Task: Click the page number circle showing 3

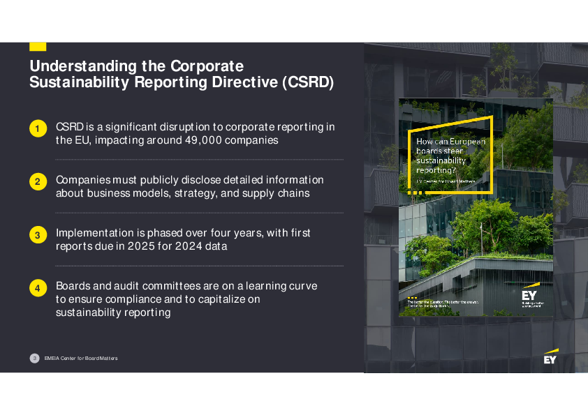Action: pos(34,357)
